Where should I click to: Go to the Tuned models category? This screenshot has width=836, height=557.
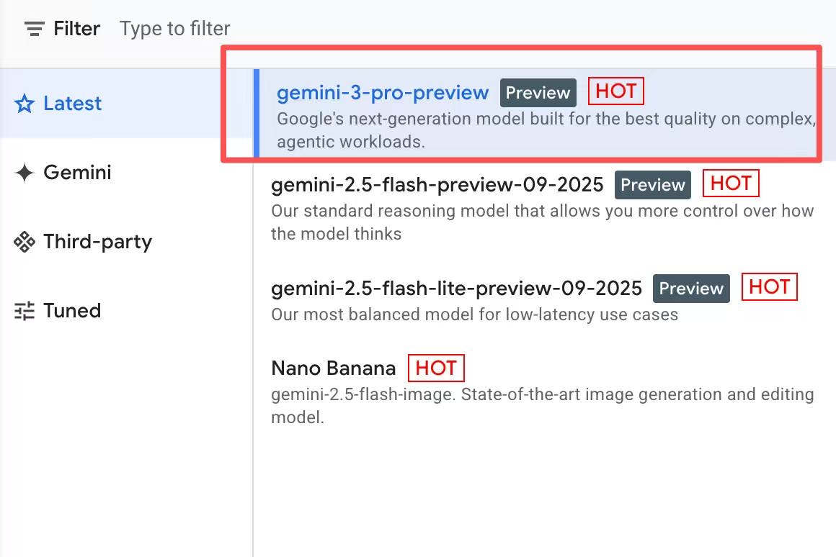[72, 311]
